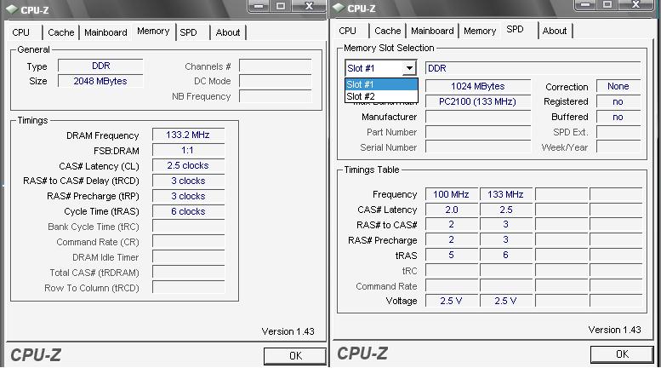Click the empty Week/Year field
This screenshot has width=661, height=368.
click(618, 147)
